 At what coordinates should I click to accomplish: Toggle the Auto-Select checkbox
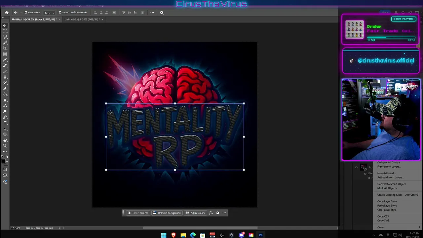point(26,13)
